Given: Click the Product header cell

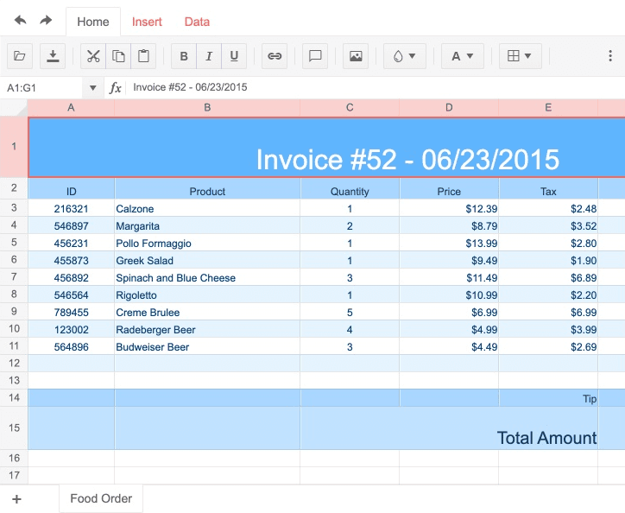Looking at the screenshot, I should click(207, 188).
